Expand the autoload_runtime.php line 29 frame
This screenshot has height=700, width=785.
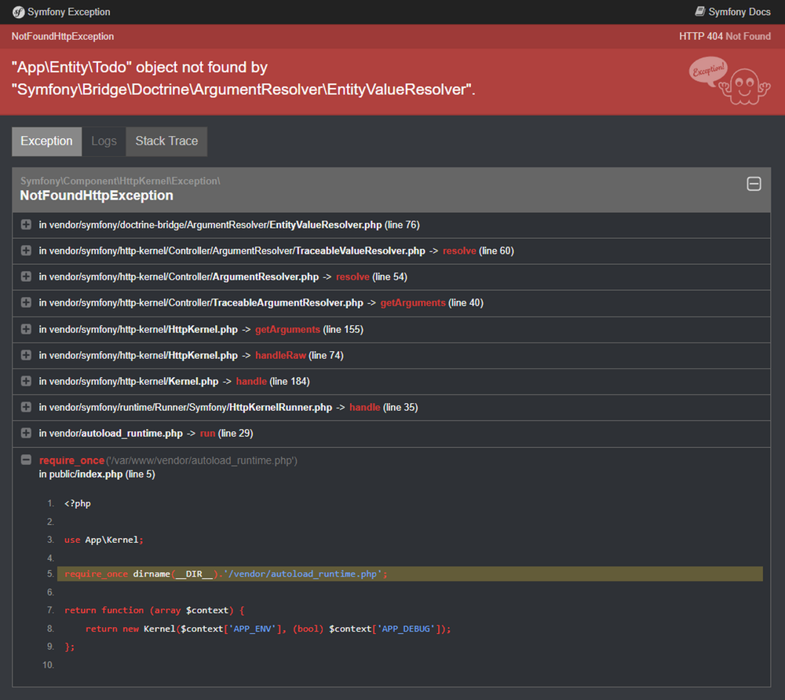[x=27, y=433]
